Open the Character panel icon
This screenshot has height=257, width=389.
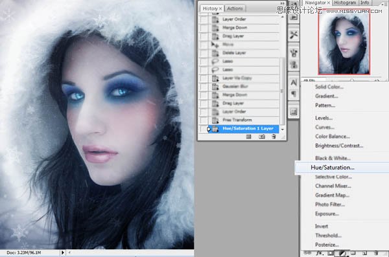pos(294,82)
